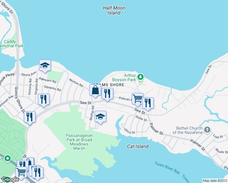
Task: Click the Map data ©2025 attribution
Action: click(215, 181)
